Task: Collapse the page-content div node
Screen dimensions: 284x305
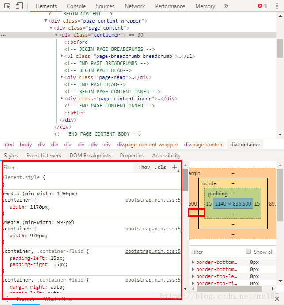Action: point(51,27)
